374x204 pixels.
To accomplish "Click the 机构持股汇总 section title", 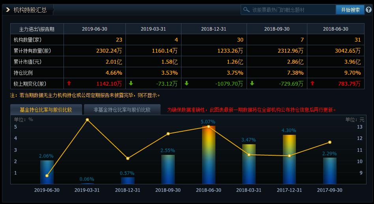I will click(x=30, y=10).
